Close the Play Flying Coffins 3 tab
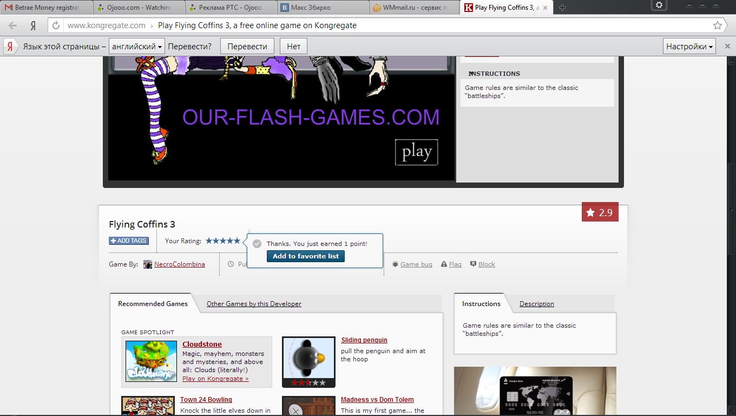Screen dimensions: 736x416 (545, 8)
